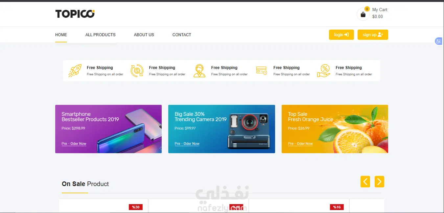Click the %16 discount badge
This screenshot has width=444, height=213.
337,207
